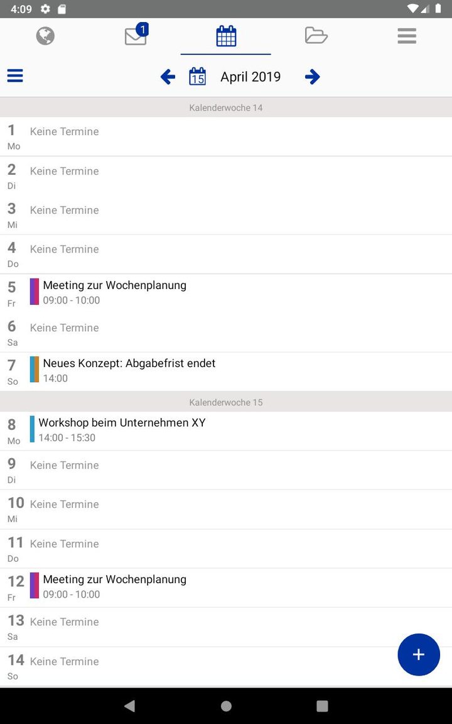The width and height of the screenshot is (452, 724).
Task: Open the blue hamburger calendar sidebar
Action: [x=14, y=75]
